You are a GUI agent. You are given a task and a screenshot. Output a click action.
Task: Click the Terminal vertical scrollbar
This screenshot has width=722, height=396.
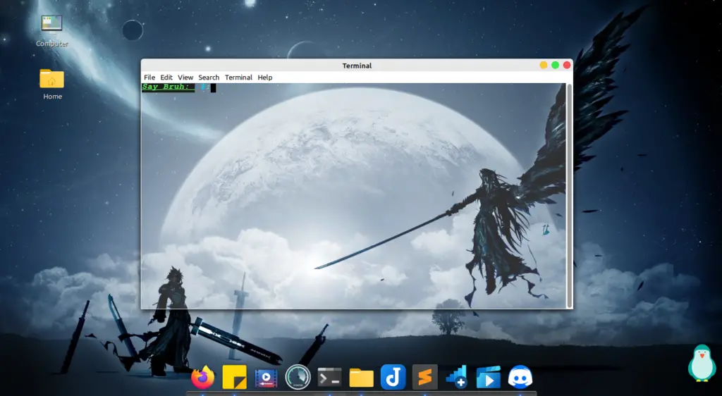point(570,196)
